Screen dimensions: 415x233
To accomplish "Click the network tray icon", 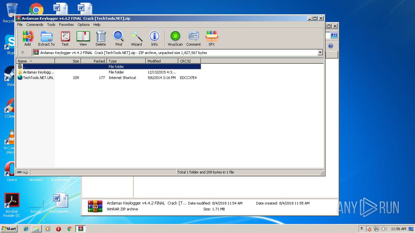I will coord(376,229).
